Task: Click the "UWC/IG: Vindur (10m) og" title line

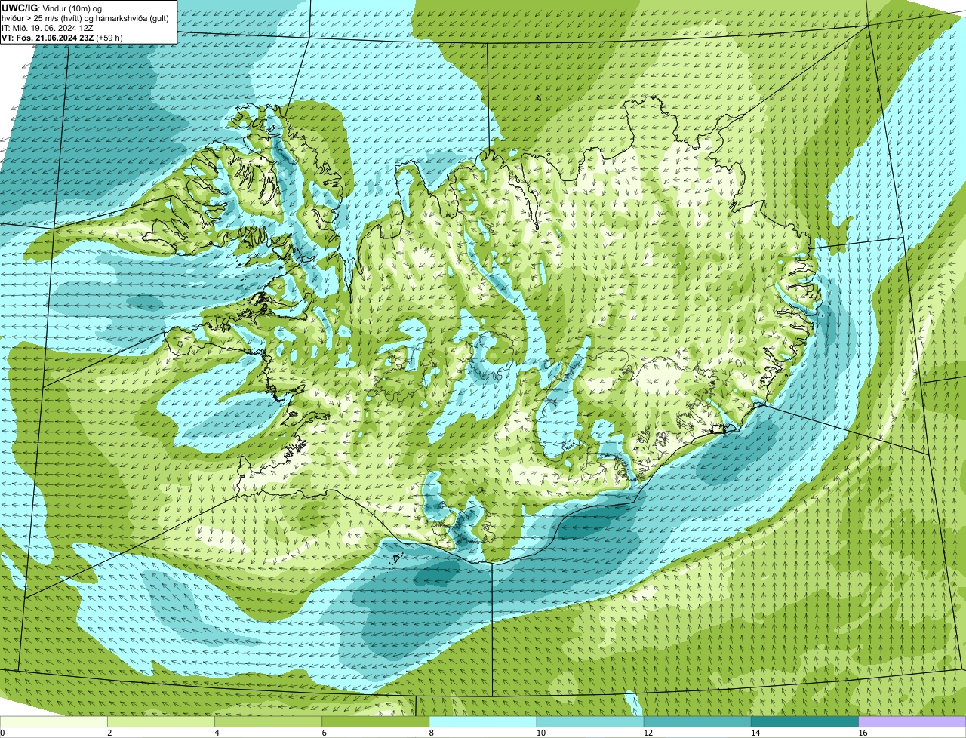Action: point(52,8)
